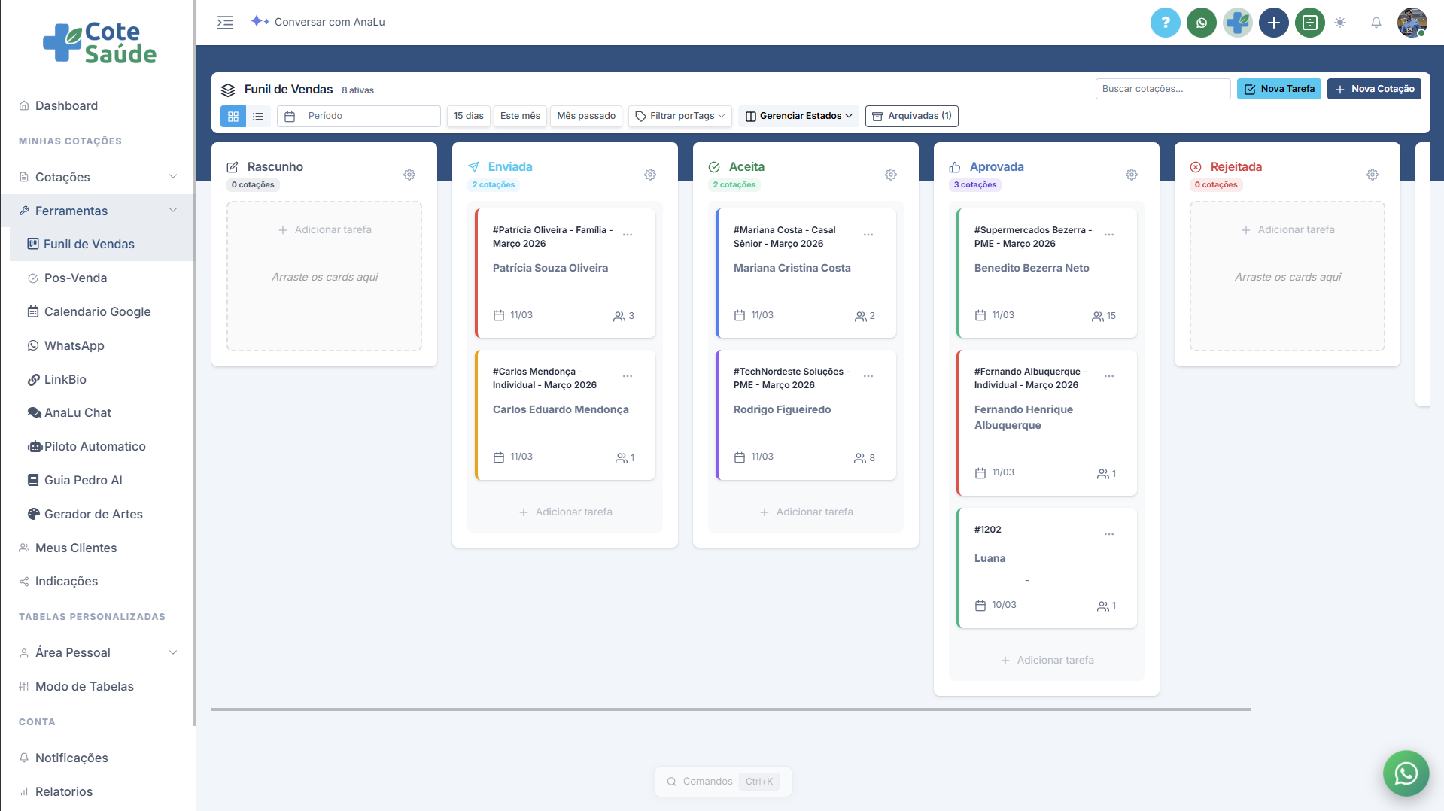
Task: Click the blue help question mark icon
Action: pyautogui.click(x=1165, y=23)
